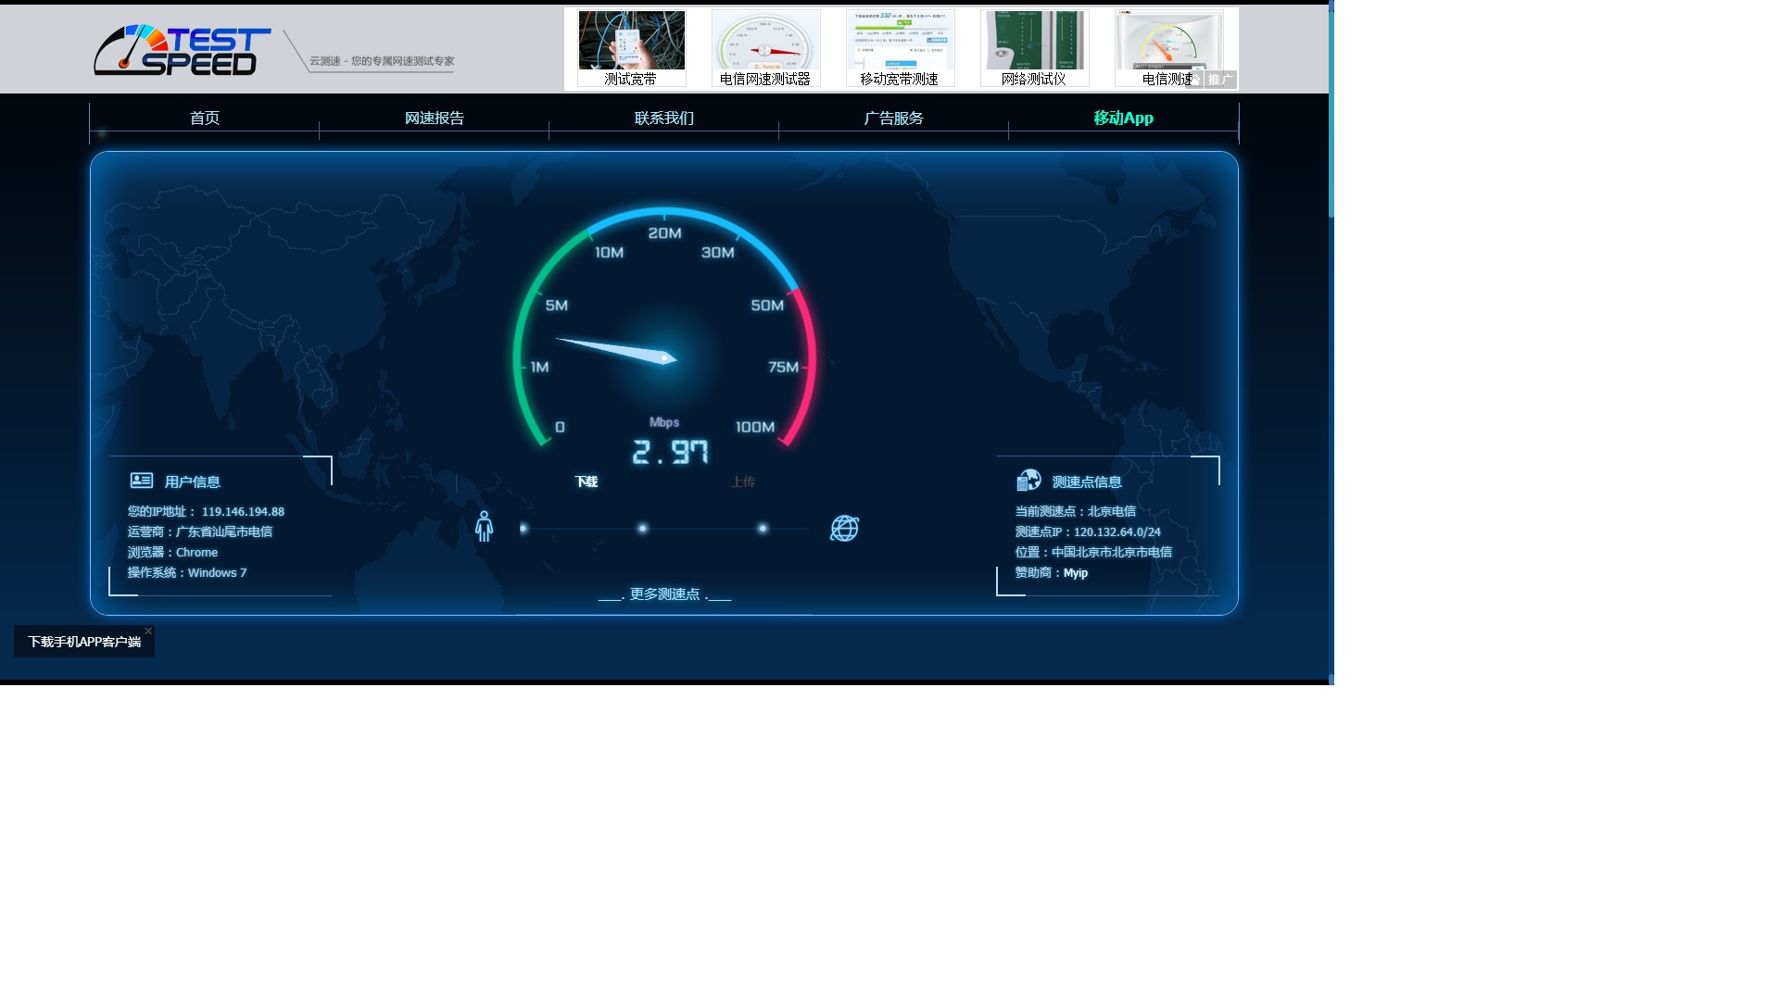
Task: Open the 网速报告 nav item
Action: coord(435,119)
